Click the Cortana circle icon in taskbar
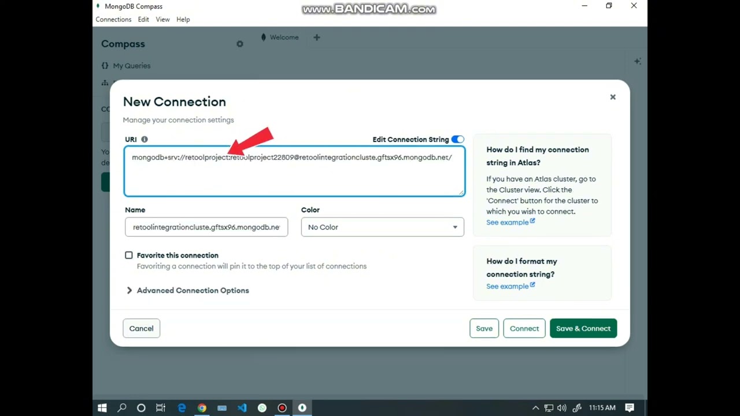The image size is (740, 416). 141,408
